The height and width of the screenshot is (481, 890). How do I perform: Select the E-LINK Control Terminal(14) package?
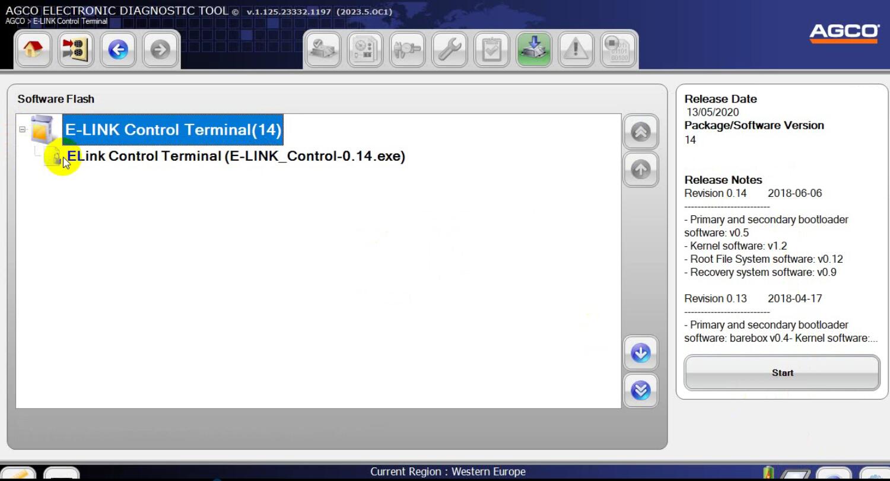pyautogui.click(x=173, y=130)
